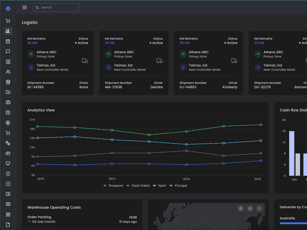Click the Singapore 2010 data point
This screenshot has width=307, height=230.
(x=37, y=164)
